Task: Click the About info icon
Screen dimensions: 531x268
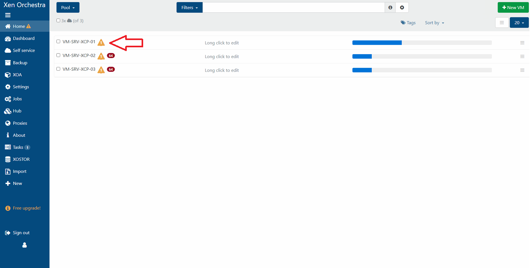Action: coord(8,135)
